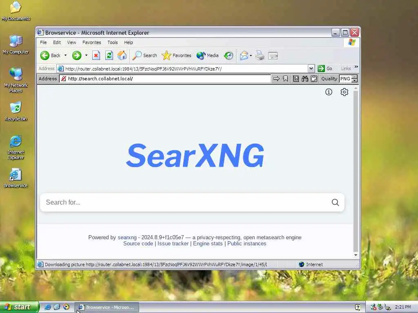Click the Edit toolbar icon after Print
This screenshot has width=418, height=313.
(273, 55)
